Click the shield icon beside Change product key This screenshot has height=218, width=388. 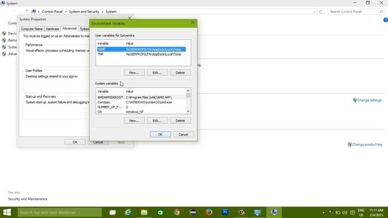pos(350,145)
